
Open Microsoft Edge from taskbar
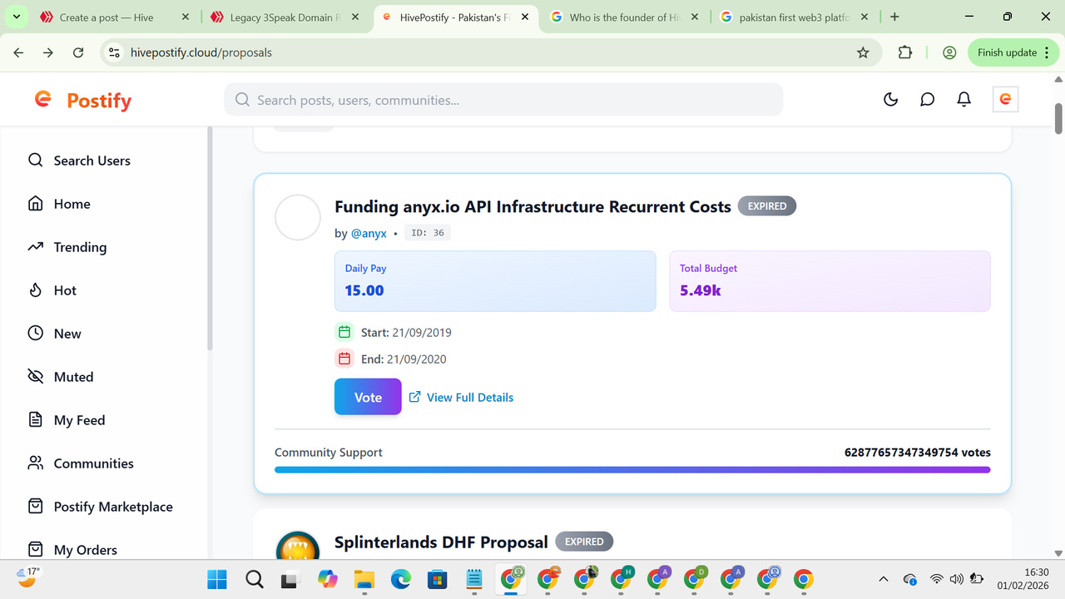[400, 579]
